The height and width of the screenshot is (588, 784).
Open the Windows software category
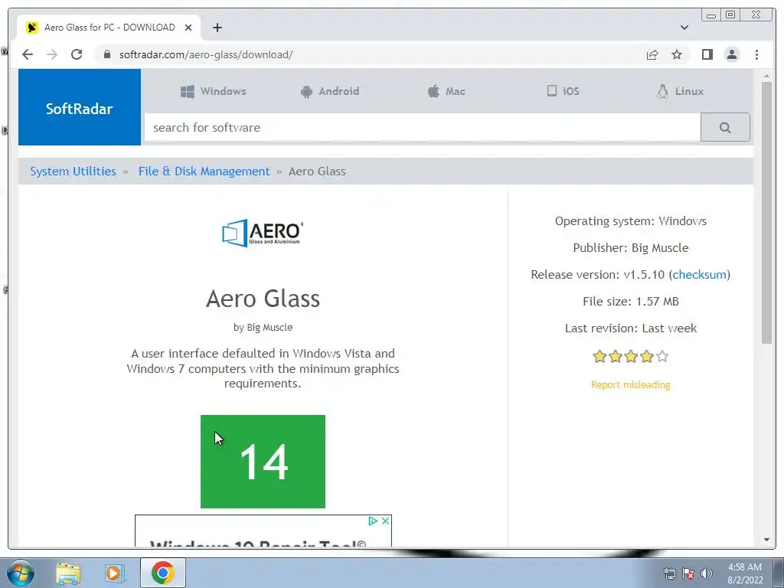[213, 92]
